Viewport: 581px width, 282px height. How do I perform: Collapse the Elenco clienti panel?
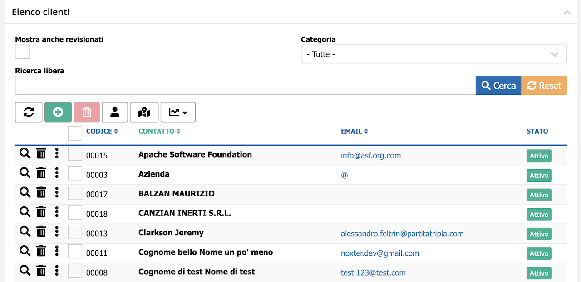pyautogui.click(x=567, y=12)
